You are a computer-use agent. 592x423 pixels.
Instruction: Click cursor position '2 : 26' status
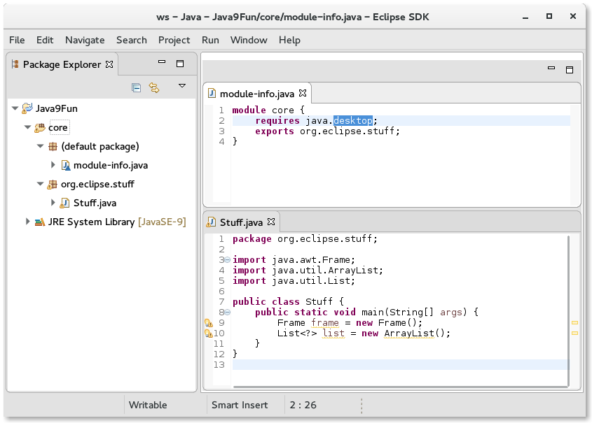pos(303,405)
